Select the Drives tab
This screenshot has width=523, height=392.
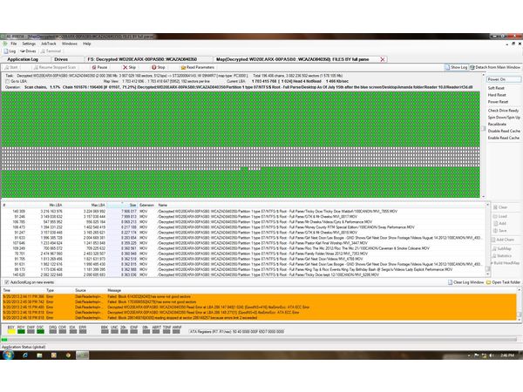(68, 58)
